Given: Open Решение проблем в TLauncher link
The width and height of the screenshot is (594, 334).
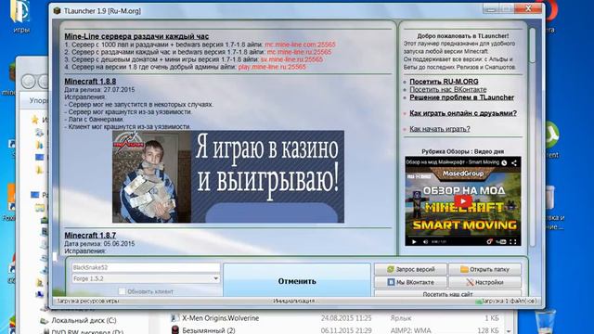Looking at the screenshot, I should (x=461, y=97).
